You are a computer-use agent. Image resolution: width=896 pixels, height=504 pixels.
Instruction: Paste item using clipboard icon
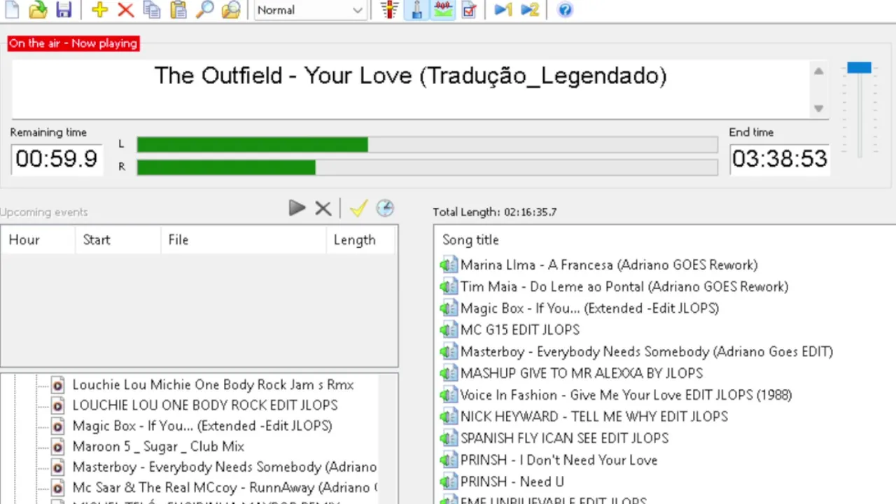178,9
